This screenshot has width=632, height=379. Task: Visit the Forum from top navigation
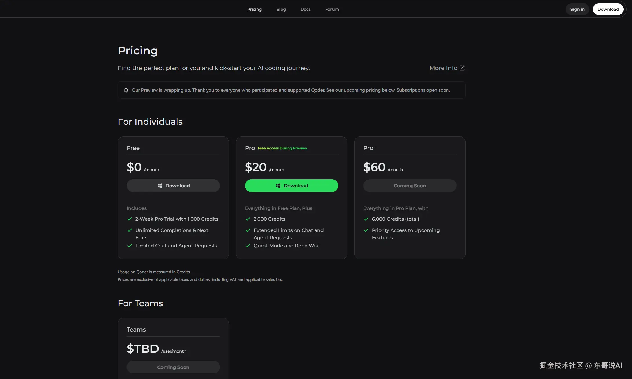[x=332, y=9]
